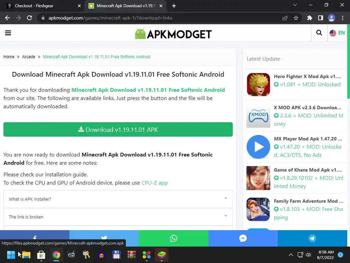Go back with the browser back arrow

pyautogui.click(x=8, y=18)
